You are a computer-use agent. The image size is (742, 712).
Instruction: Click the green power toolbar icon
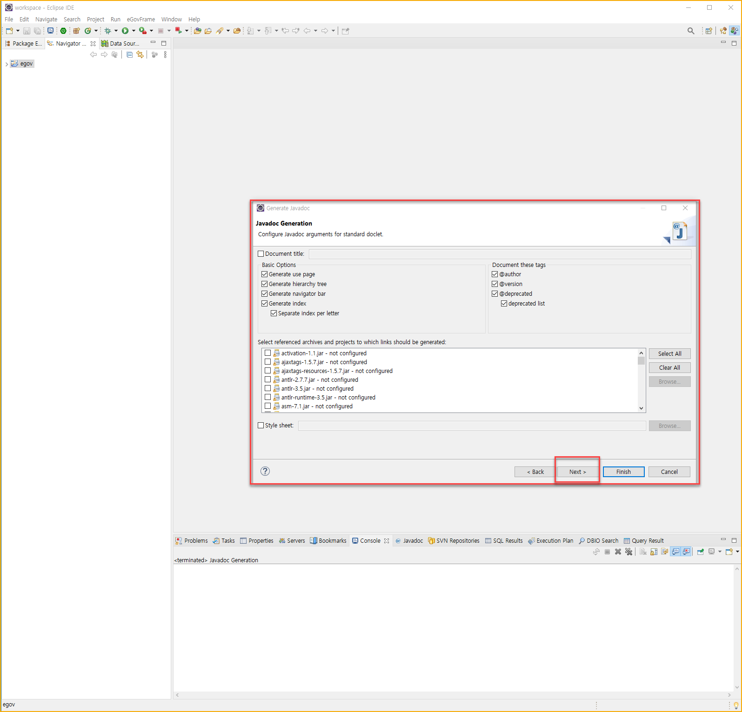[x=63, y=31]
